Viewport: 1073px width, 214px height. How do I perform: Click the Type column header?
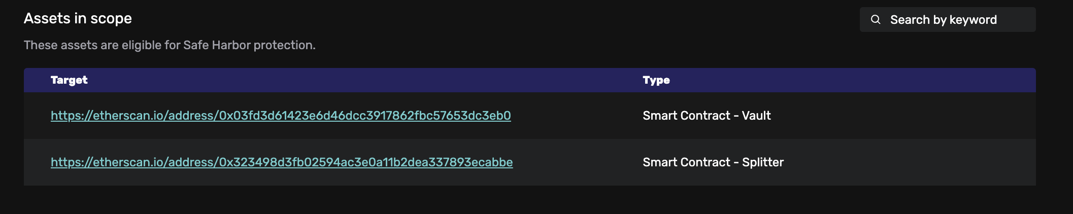pyautogui.click(x=656, y=80)
